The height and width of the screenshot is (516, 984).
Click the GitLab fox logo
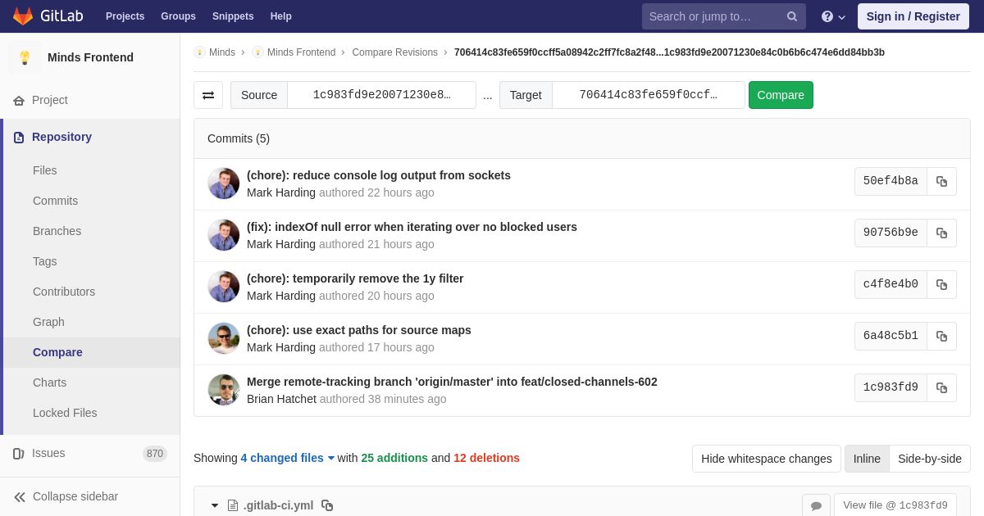(23, 16)
